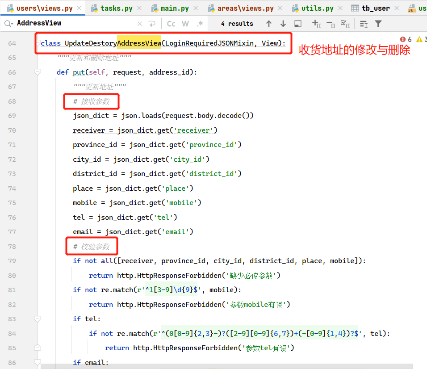This screenshot has height=369, width=427.
Task: Collapse the UpdateDestoryAddressView class fold
Action: coord(38,43)
